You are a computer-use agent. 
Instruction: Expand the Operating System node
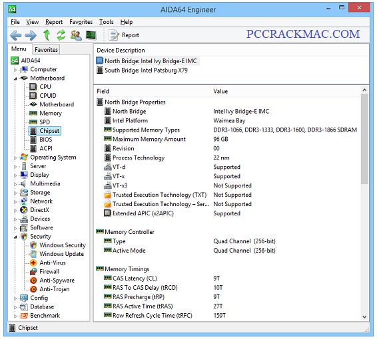click(15, 158)
